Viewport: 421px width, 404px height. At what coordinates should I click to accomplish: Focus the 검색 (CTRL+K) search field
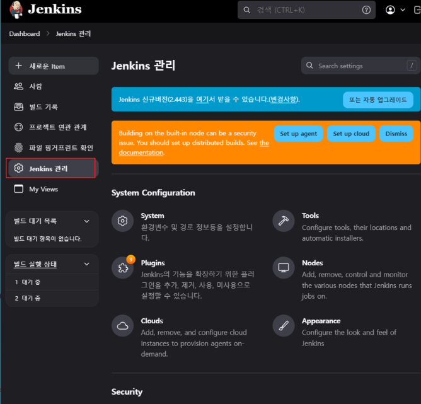point(306,10)
